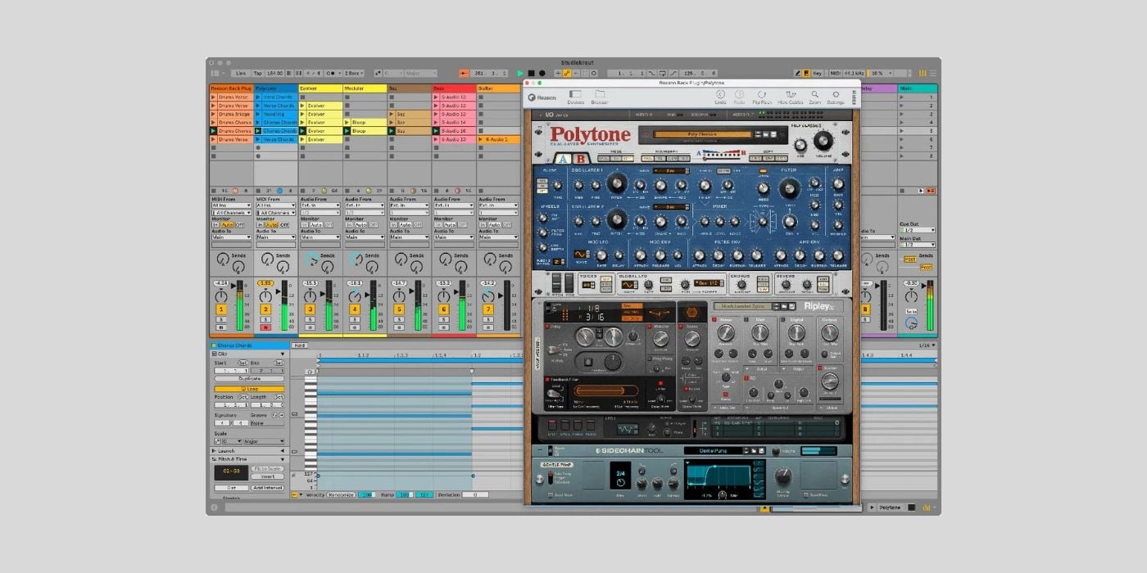Click the Fold button in piano roll

click(x=300, y=345)
